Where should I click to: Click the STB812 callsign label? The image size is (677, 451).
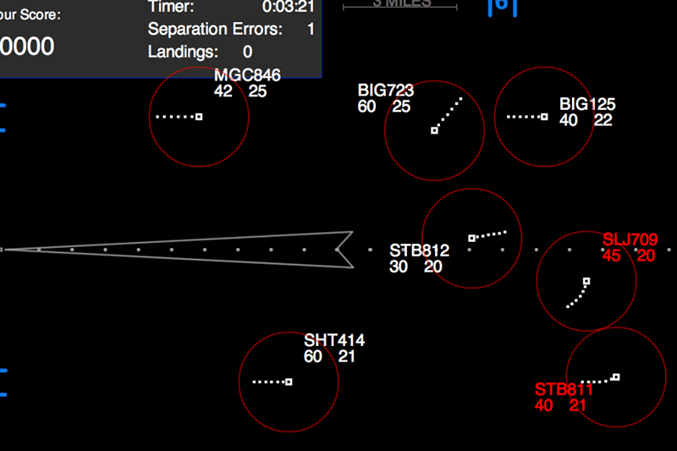point(419,251)
